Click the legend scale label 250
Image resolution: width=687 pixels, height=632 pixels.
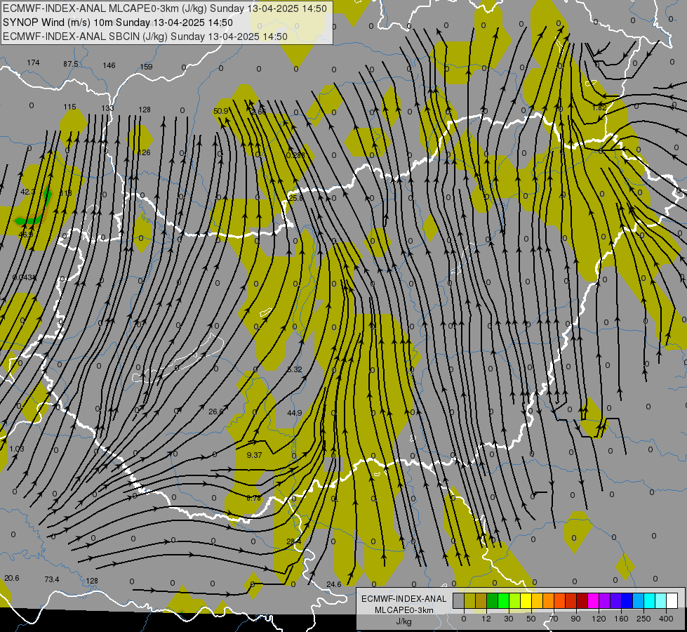click(643, 619)
